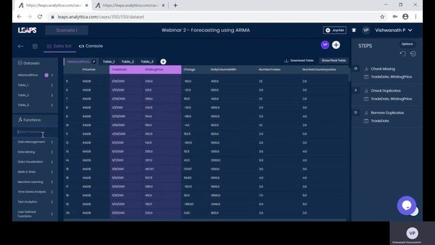Click the Scenario 1 button

(x=67, y=30)
